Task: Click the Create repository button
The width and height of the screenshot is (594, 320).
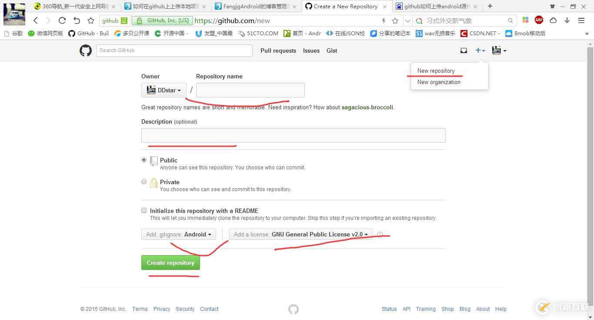Action: pyautogui.click(x=170, y=263)
